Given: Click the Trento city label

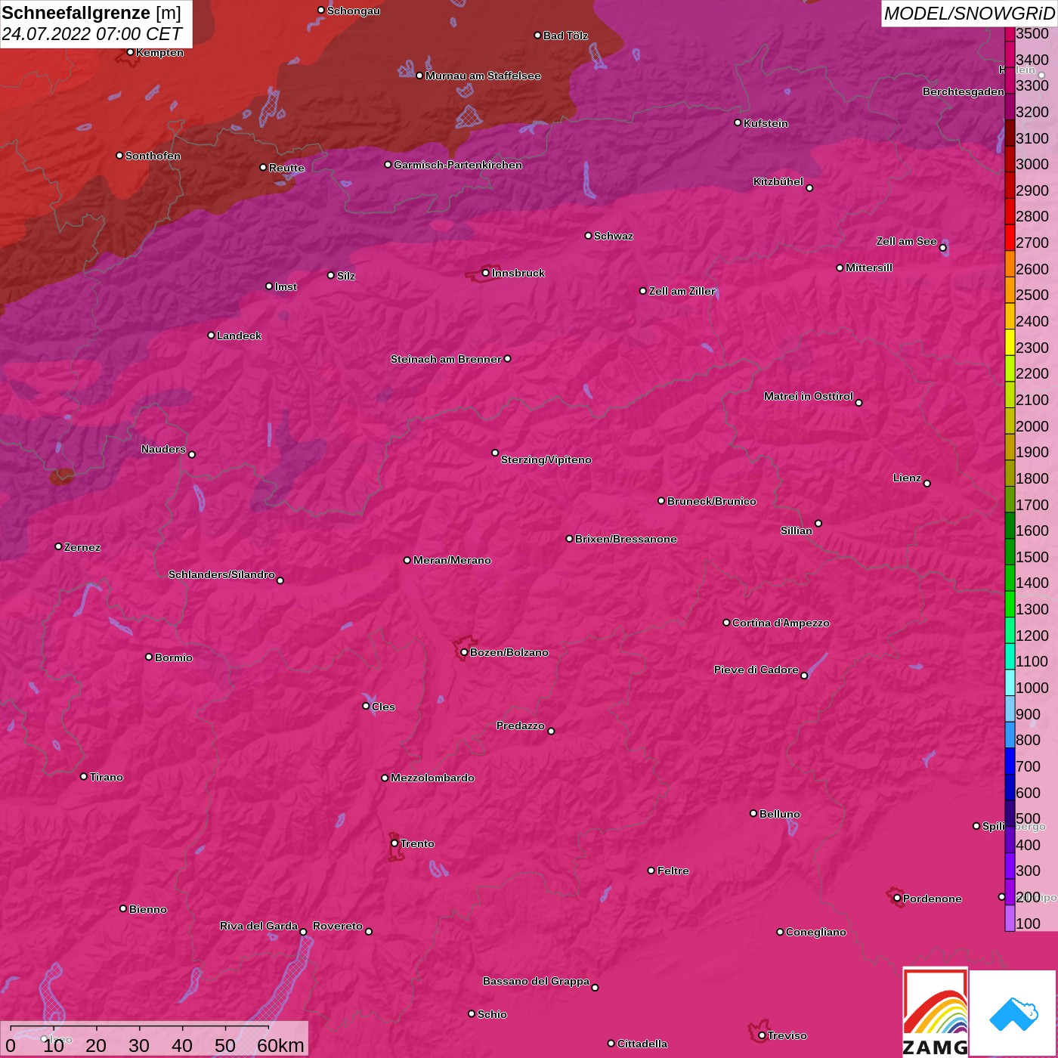Looking at the screenshot, I should click(x=417, y=843).
